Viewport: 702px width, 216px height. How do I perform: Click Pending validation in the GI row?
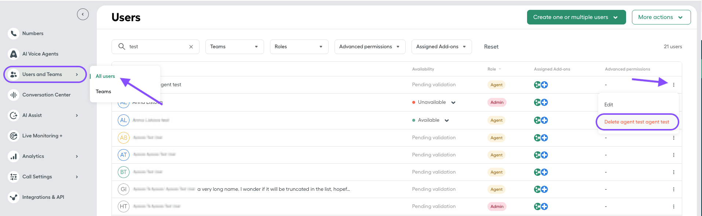[434, 189]
